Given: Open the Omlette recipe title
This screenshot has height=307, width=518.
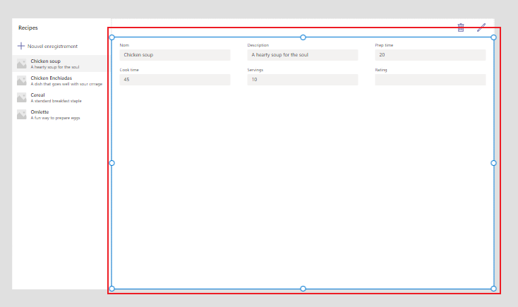Looking at the screenshot, I should tap(40, 112).
